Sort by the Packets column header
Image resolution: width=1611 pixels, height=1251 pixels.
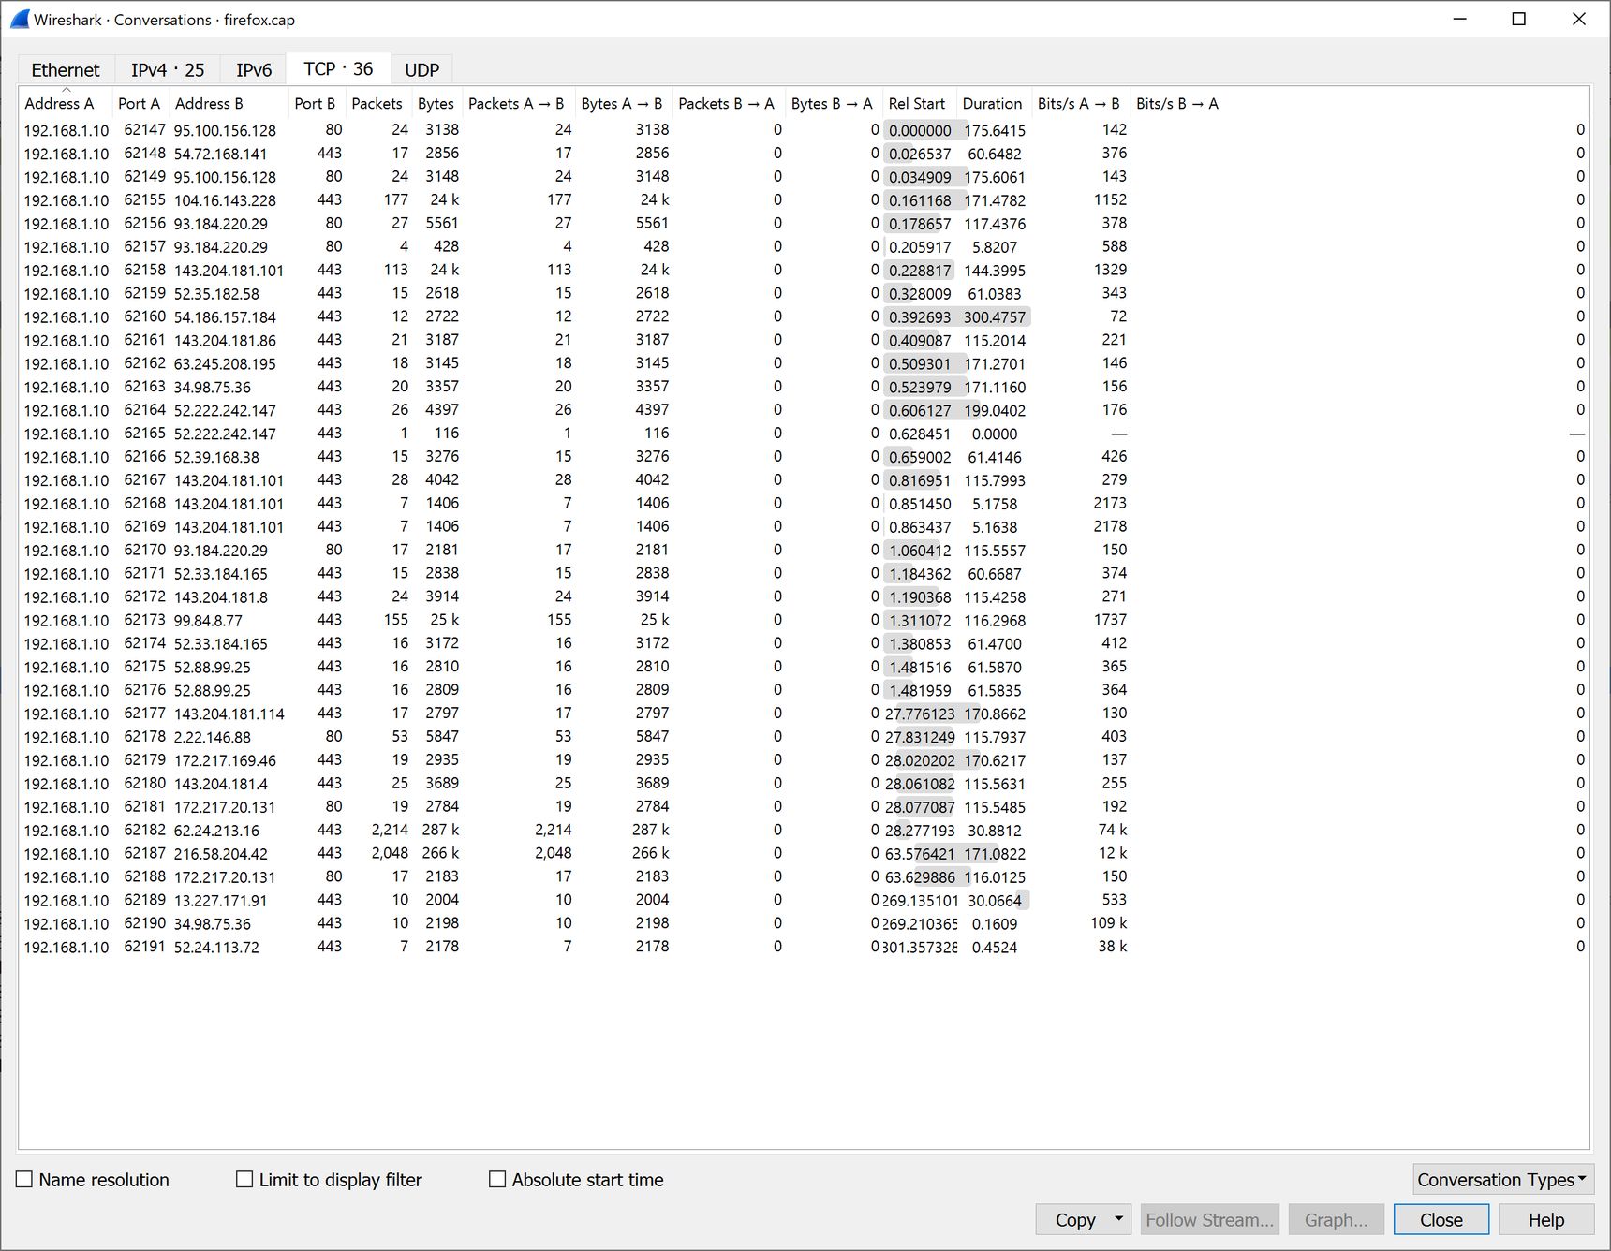377,104
